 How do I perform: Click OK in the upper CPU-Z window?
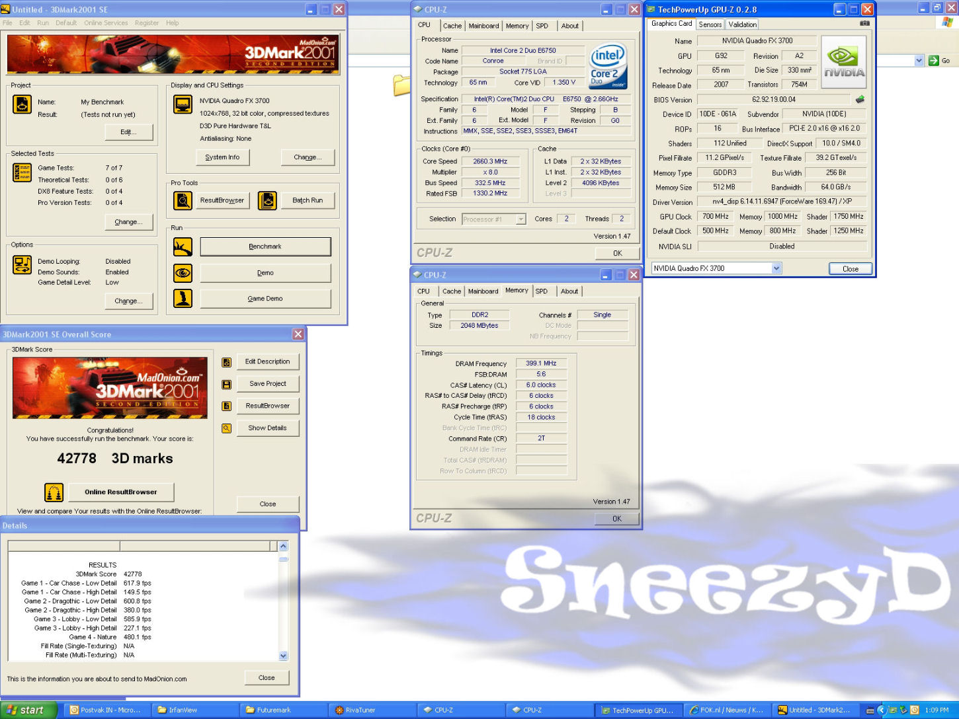pos(617,253)
